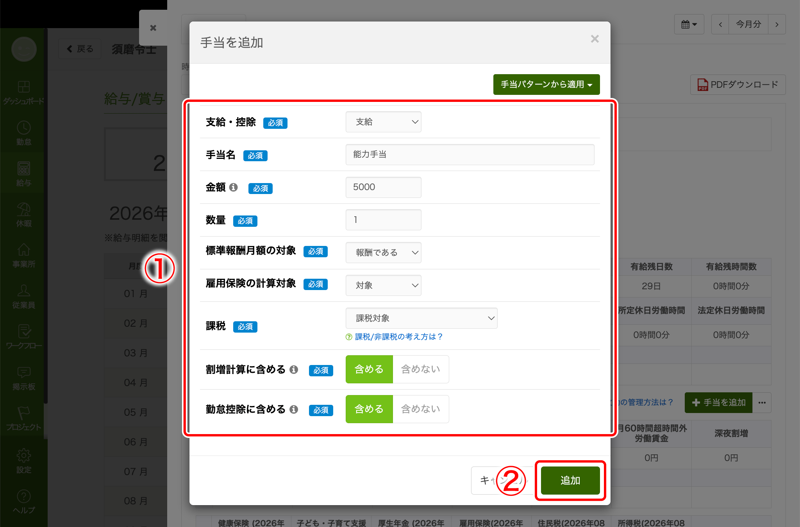Open the ダッシュボード sidebar item

24,93
